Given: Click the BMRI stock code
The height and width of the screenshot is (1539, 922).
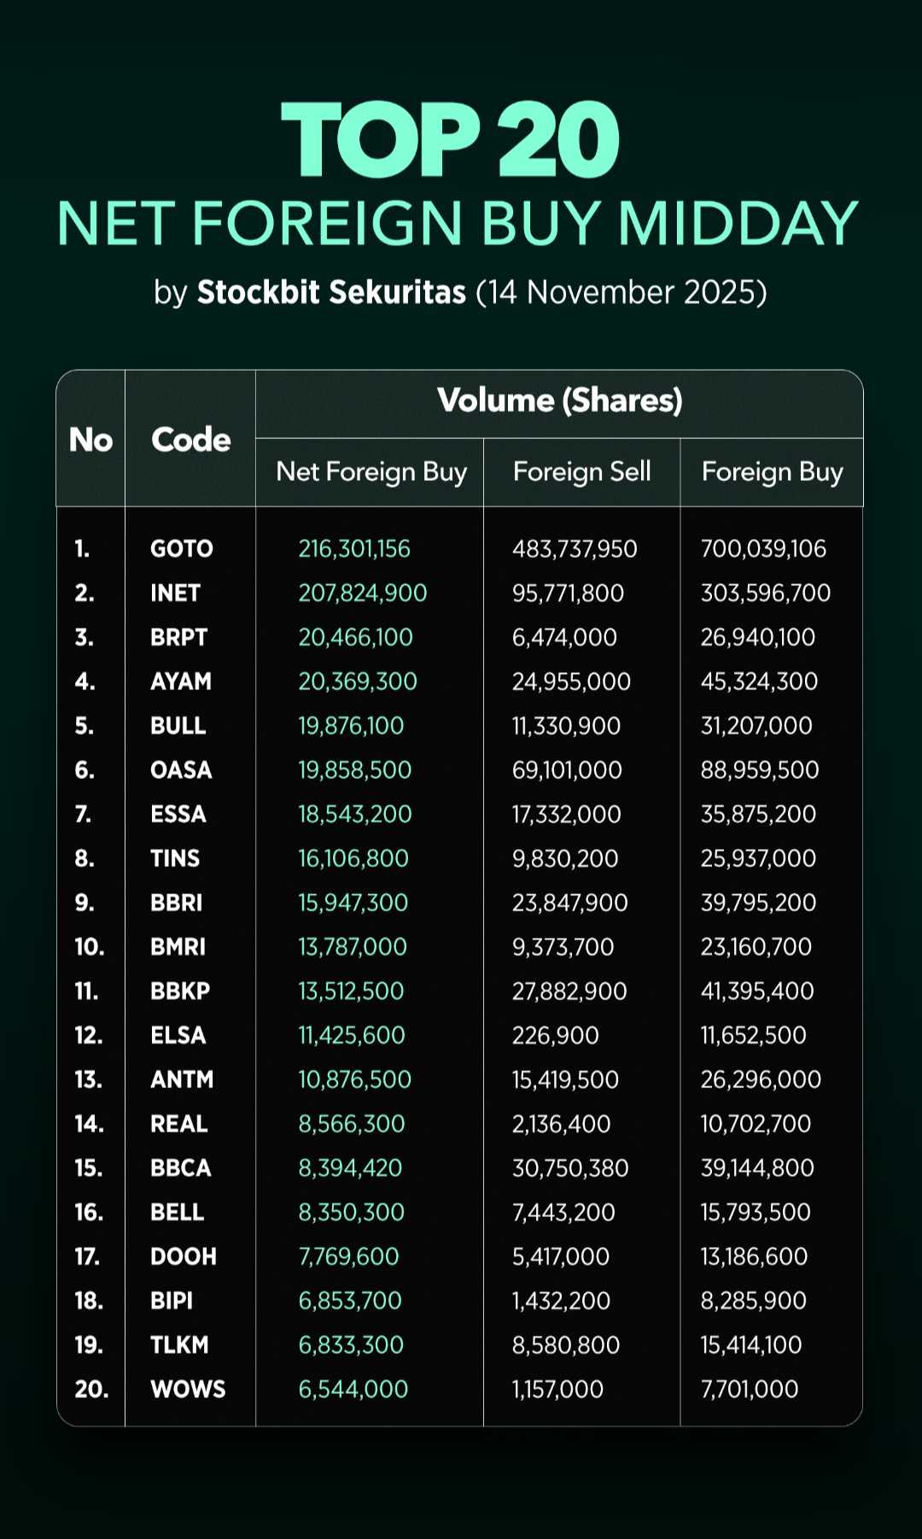Looking at the screenshot, I should click(x=178, y=947).
